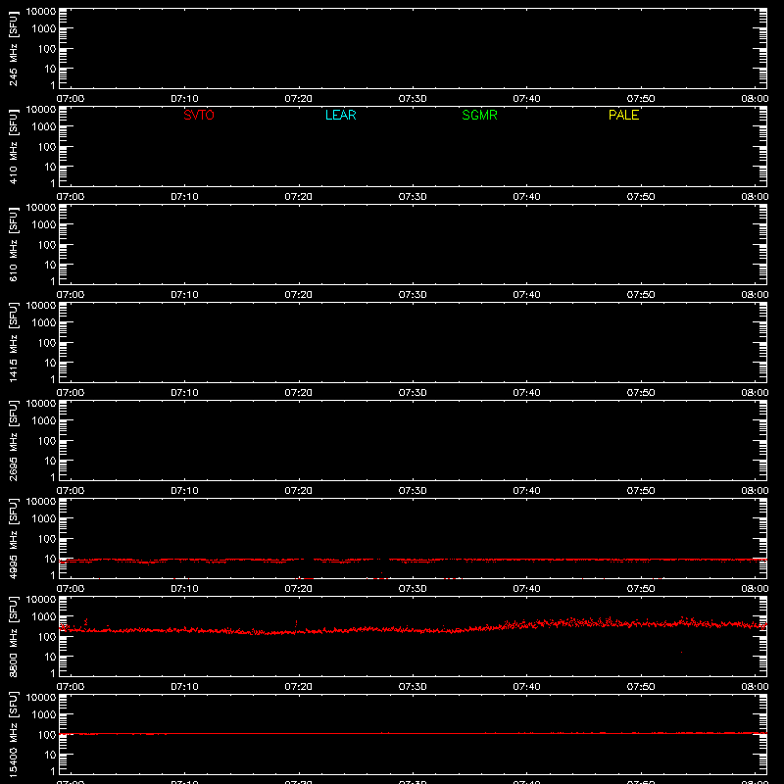Screen dimensions: 784x784
Task: Click the 1000 tick on 410 MHz axis
Action: [x=44, y=127]
